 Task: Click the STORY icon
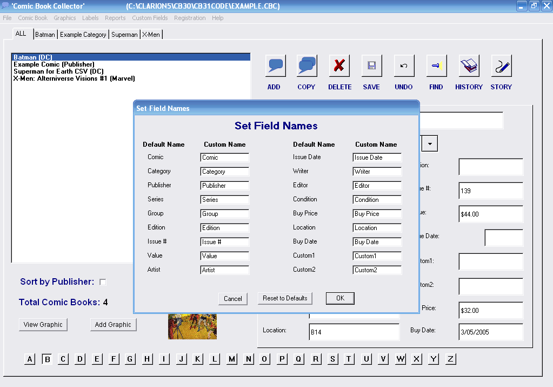pos(501,65)
